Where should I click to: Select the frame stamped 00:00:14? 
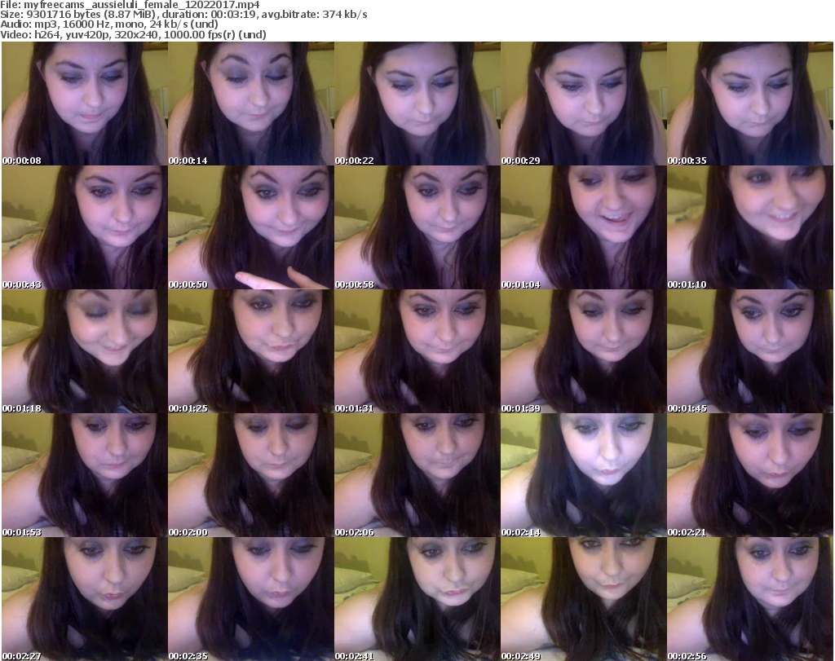(251, 104)
